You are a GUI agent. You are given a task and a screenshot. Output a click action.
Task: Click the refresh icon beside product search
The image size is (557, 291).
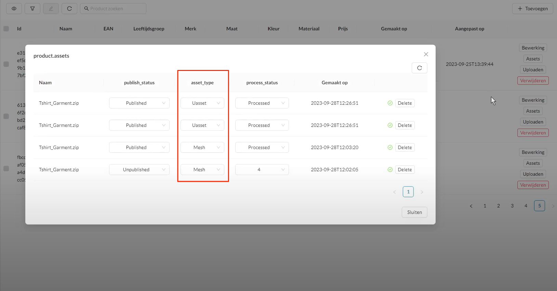[x=69, y=9]
